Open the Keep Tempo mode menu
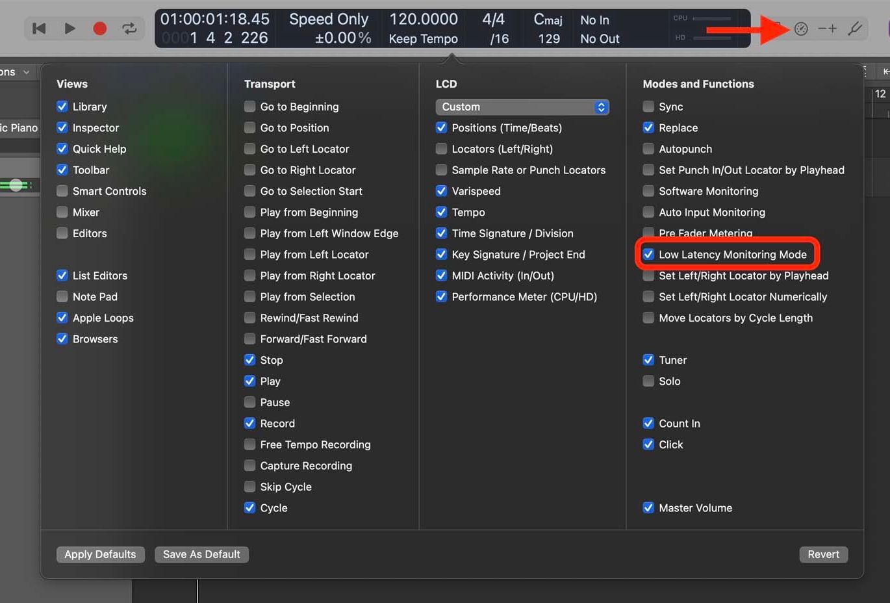890x603 pixels. click(x=423, y=39)
